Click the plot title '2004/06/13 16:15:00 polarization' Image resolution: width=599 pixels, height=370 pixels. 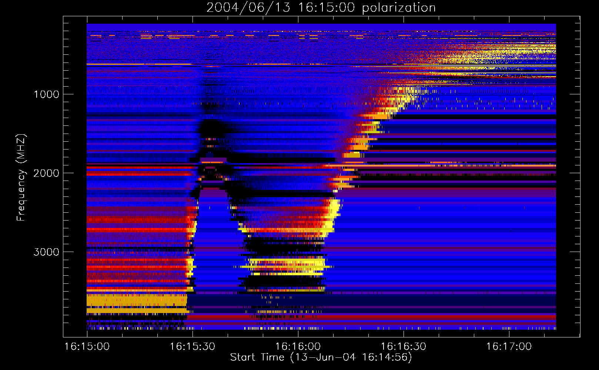point(321,7)
